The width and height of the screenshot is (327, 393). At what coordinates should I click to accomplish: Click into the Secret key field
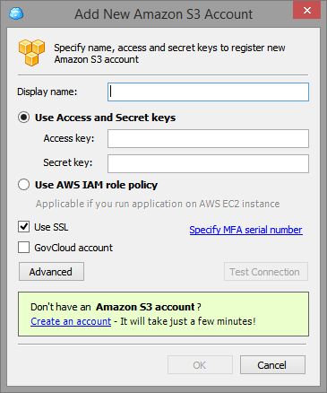tap(208, 163)
